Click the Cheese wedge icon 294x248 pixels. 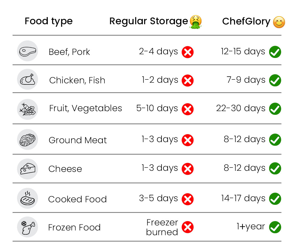tap(27, 168)
